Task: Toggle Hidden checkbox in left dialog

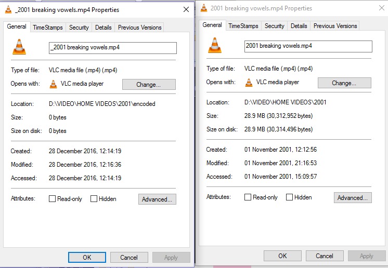Action: click(94, 199)
